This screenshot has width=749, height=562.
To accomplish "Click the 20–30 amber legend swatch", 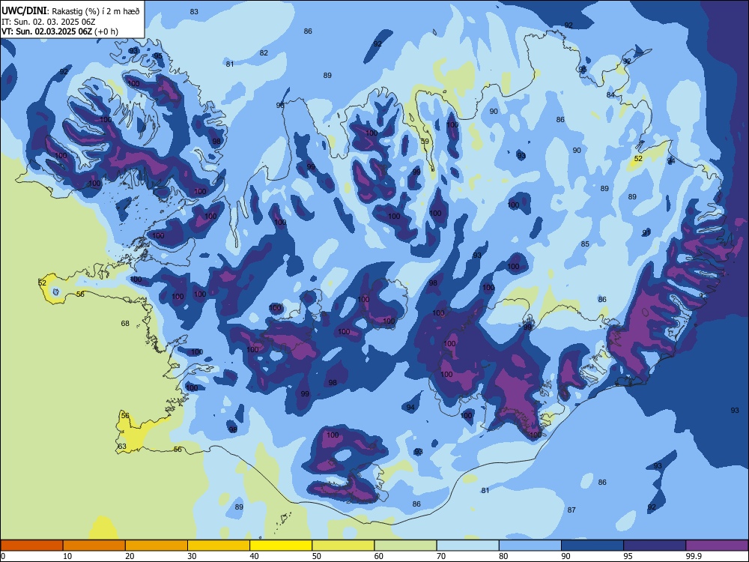I will [x=157, y=546].
